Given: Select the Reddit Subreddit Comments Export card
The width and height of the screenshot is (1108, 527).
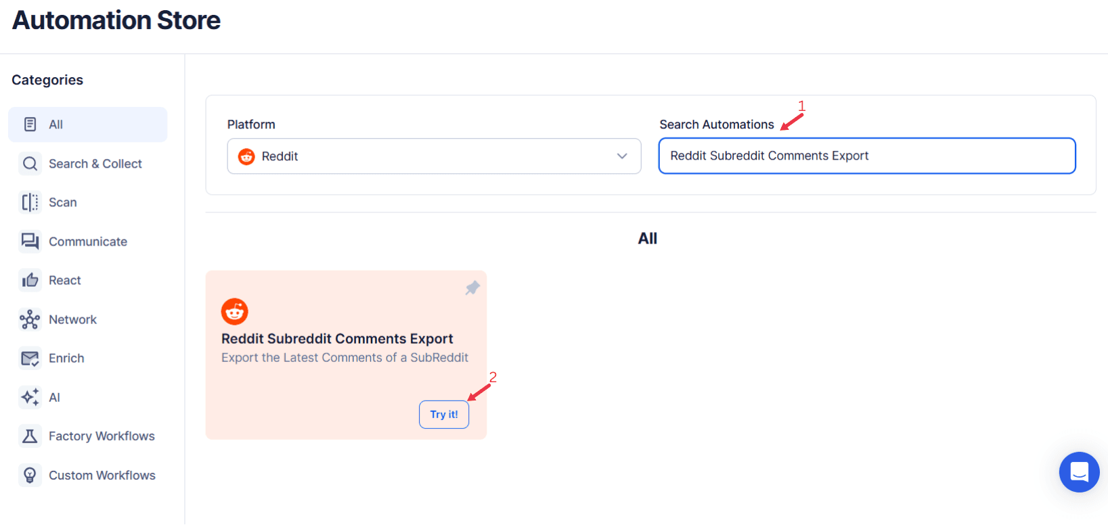Looking at the screenshot, I should pos(346,354).
